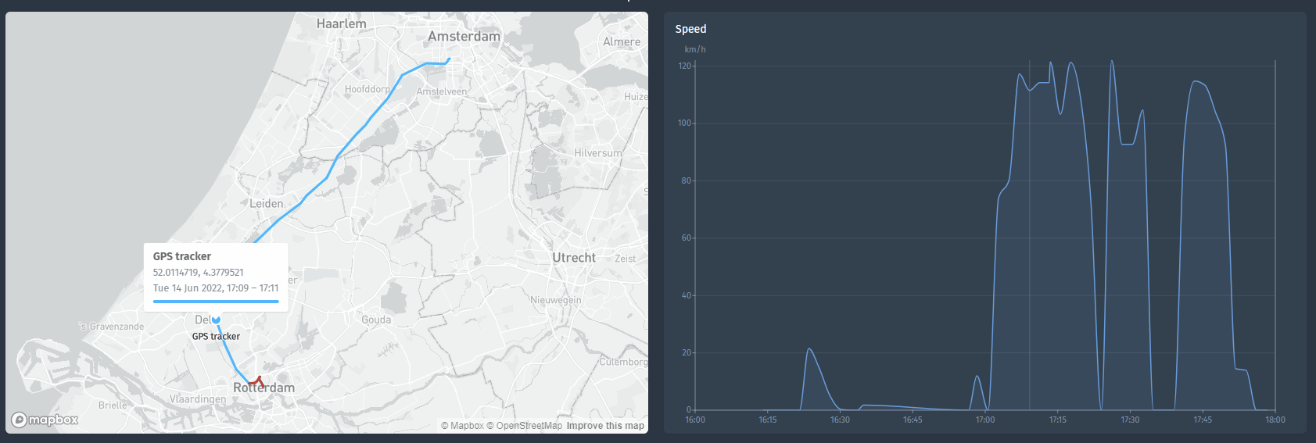Screen dimensions: 1316x443
Task: Click the Speed chart panel title
Action: 690,29
